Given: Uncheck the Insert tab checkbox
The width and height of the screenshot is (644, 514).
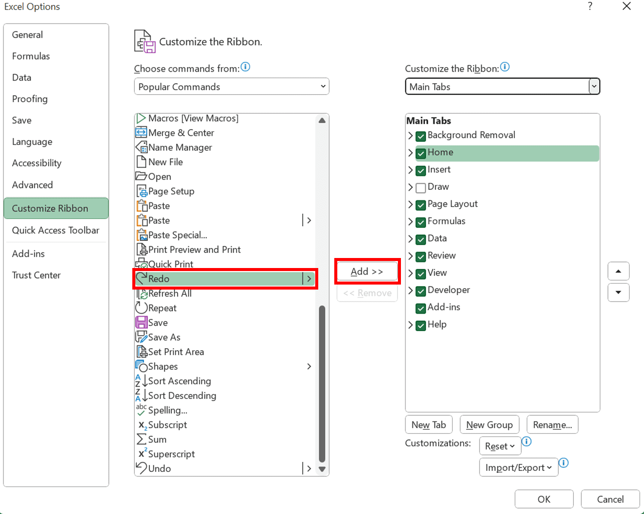Looking at the screenshot, I should point(421,170).
